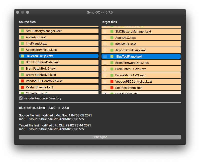Screen dimensions: 200x163
Task: Click the source file md5 hash value
Action: [56, 119]
